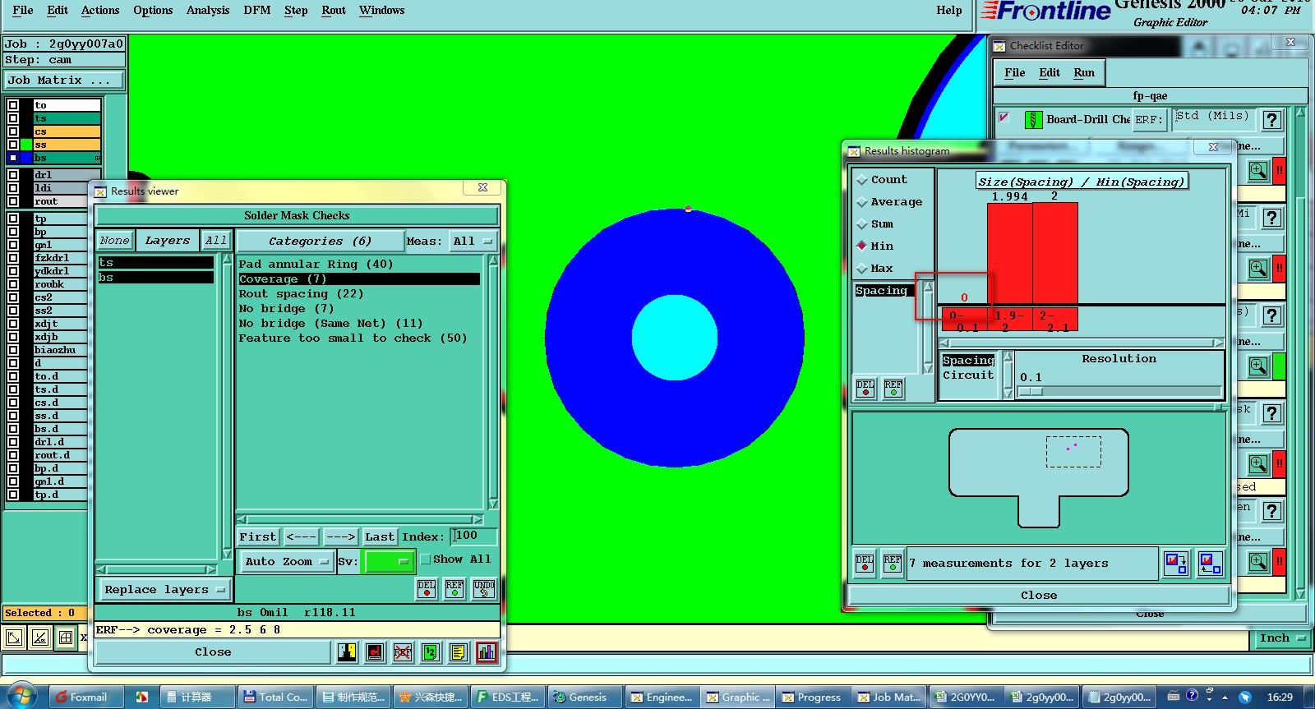Click the Windows Start orb
Screen dimensions: 1315x709
point(21,696)
